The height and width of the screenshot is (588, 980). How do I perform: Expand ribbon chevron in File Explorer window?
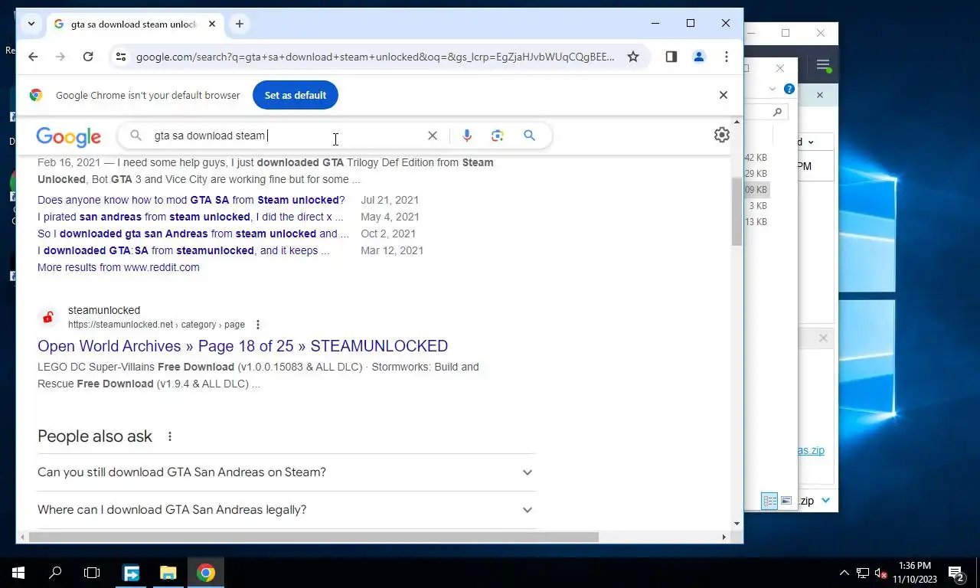(x=773, y=89)
